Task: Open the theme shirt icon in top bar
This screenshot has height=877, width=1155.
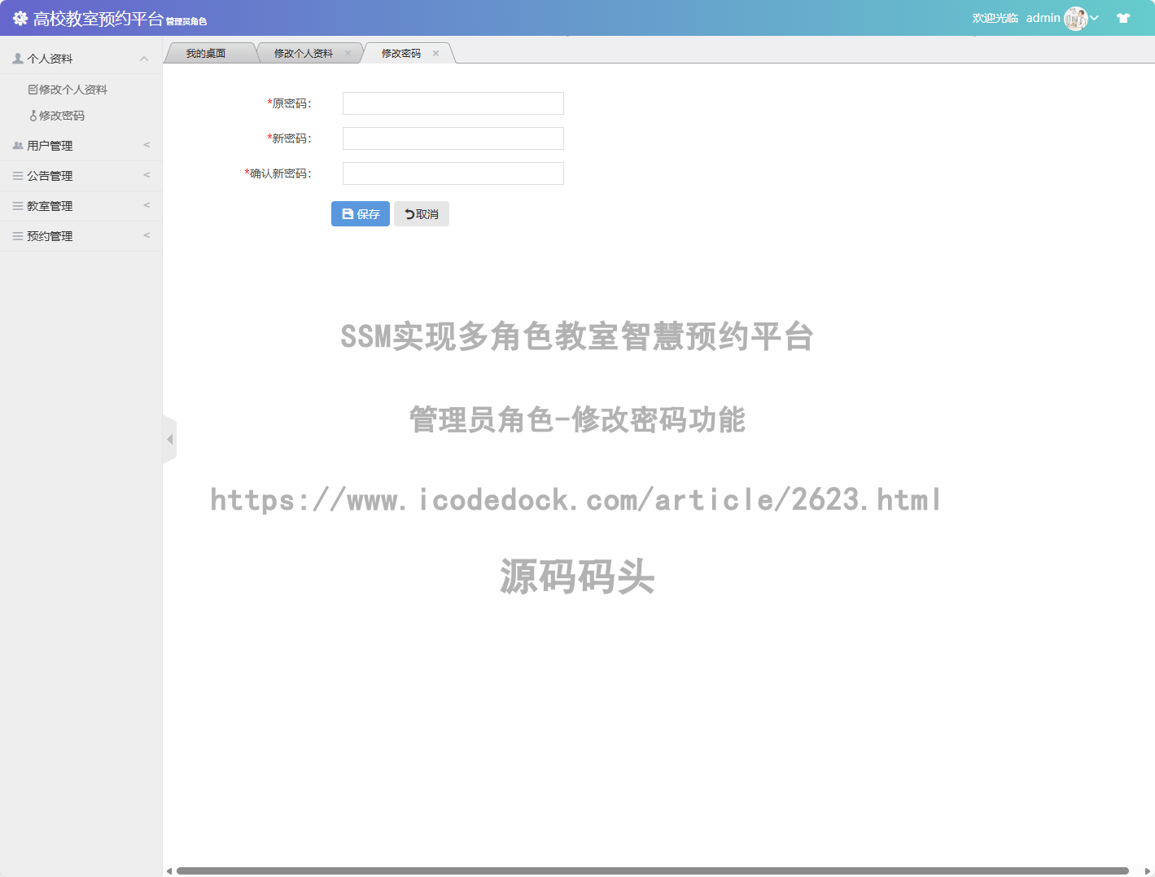Action: [1123, 17]
